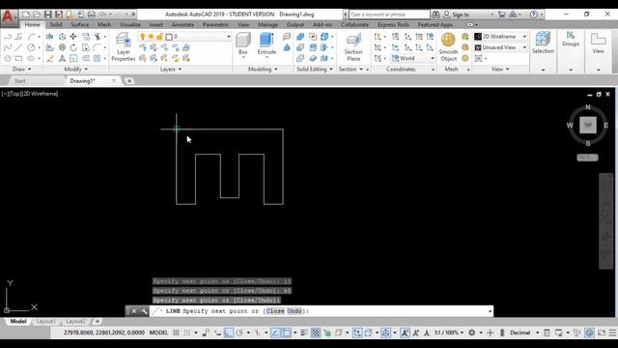The image size is (618, 348).
Task: Switch to the Layout1 tab
Action: point(45,322)
